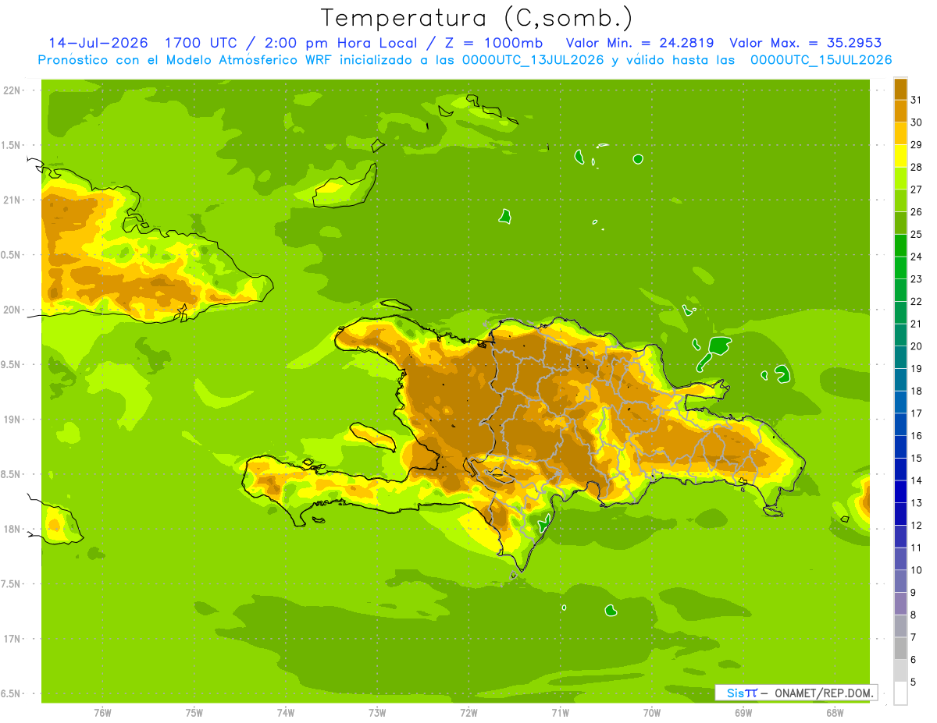Click longitude label "72W"
This screenshot has height=723, width=937.
[x=468, y=713]
